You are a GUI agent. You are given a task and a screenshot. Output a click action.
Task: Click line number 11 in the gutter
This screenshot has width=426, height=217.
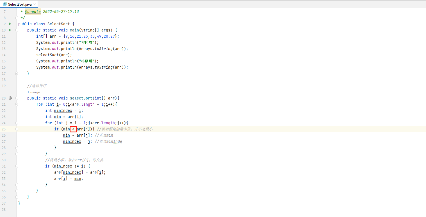click(4, 36)
